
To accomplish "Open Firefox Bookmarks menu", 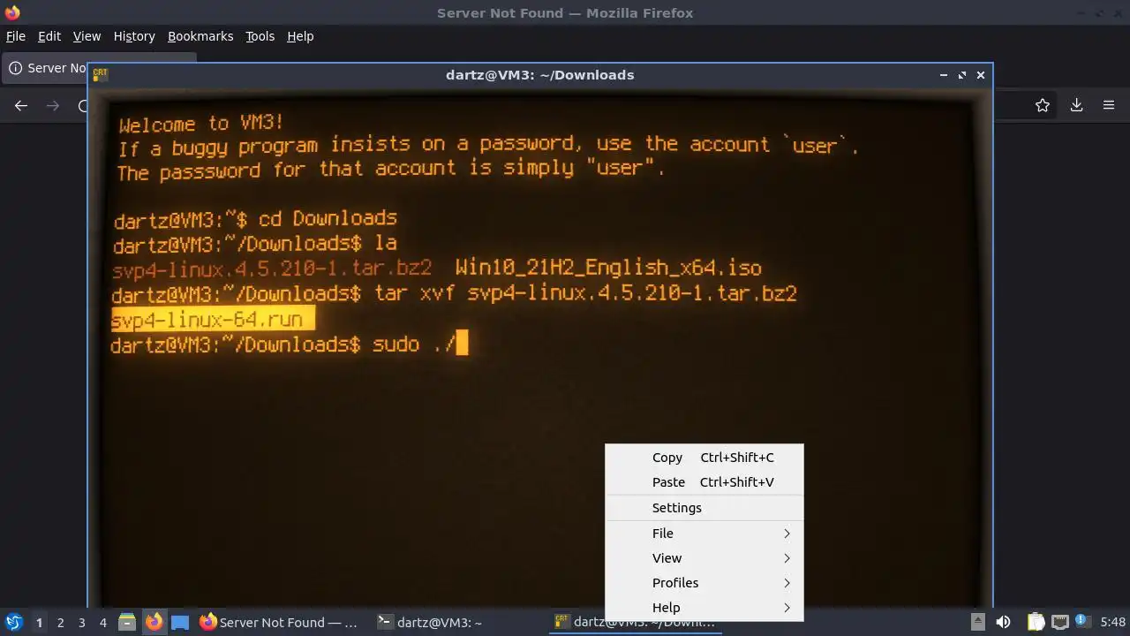I will point(200,36).
